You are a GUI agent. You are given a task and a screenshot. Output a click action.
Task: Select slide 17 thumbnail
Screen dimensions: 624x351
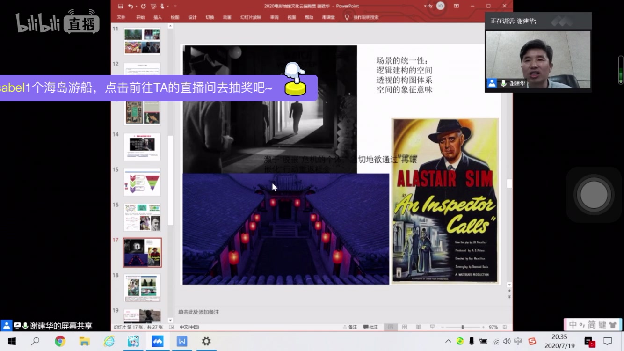[x=142, y=253]
